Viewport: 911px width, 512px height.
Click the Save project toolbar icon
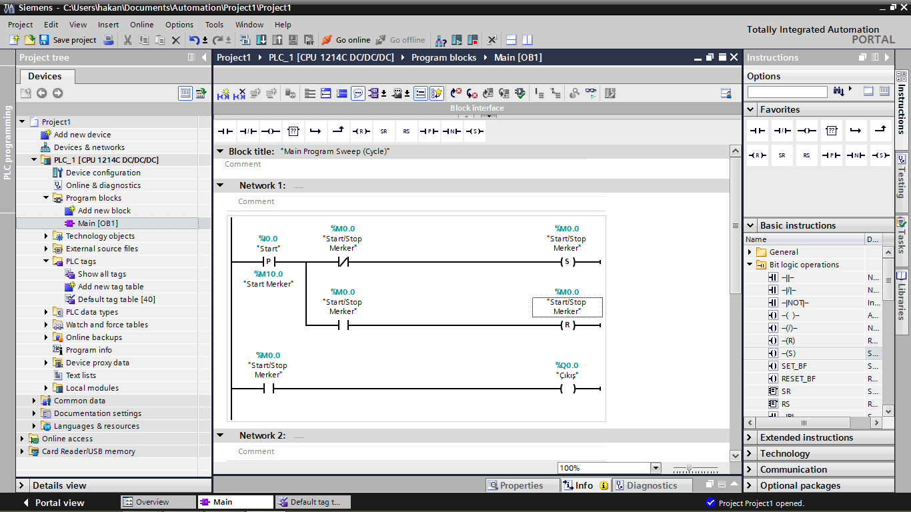tap(44, 40)
